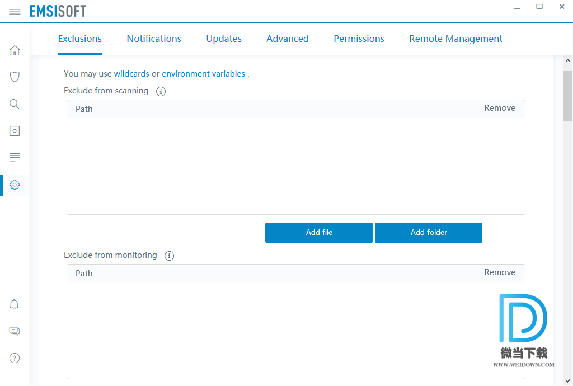
Task: Switch to the Advanced tab
Action: pyautogui.click(x=288, y=39)
